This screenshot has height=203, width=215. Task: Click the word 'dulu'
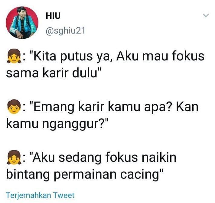(x=85, y=73)
